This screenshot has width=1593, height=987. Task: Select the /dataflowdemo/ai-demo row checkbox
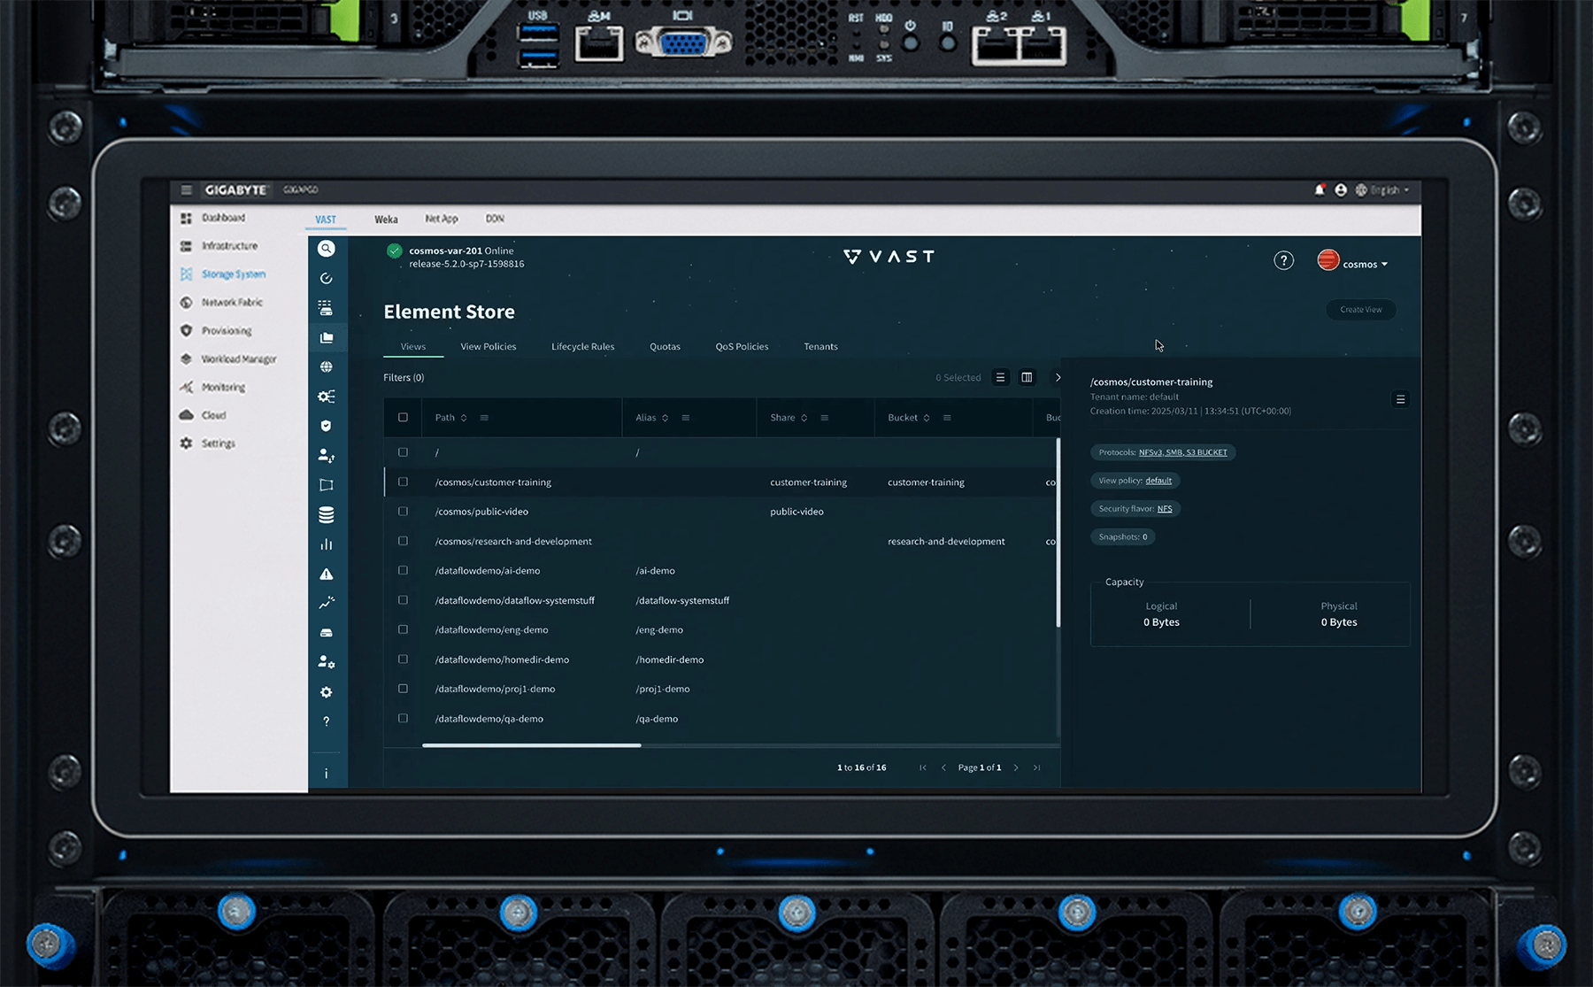tap(403, 571)
